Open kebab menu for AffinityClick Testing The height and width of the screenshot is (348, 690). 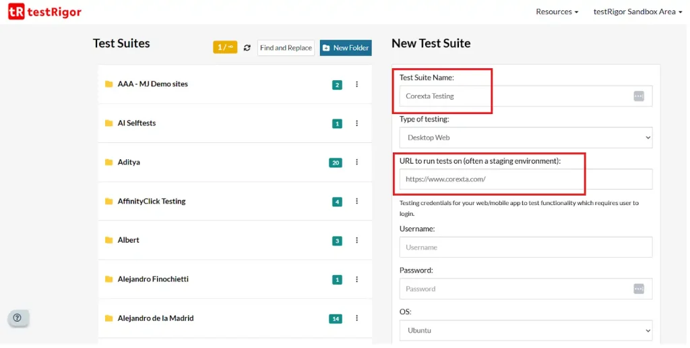357,201
